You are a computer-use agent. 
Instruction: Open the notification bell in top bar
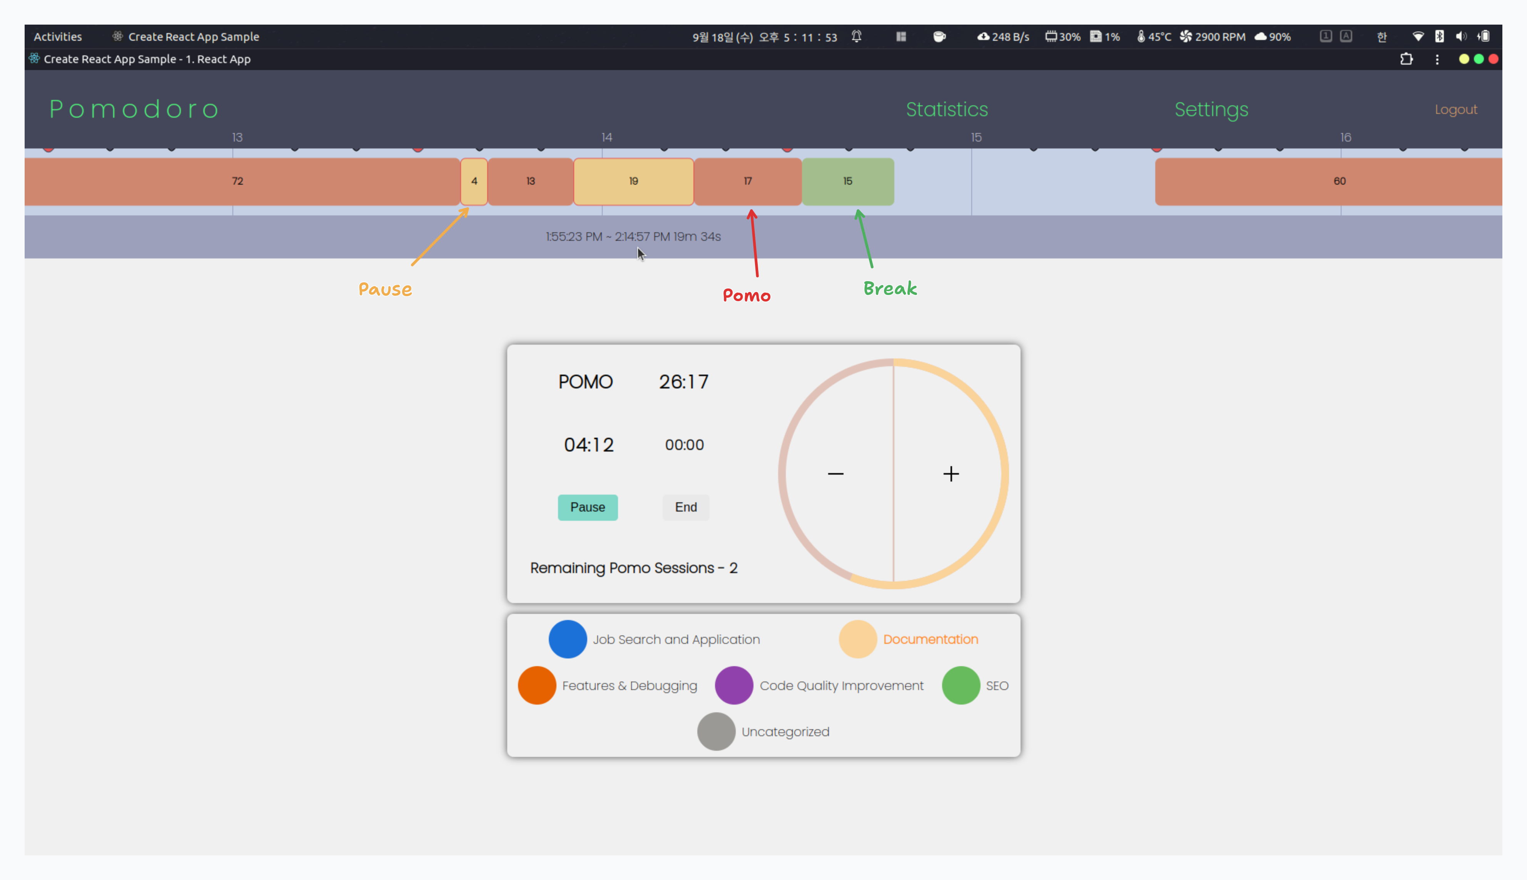click(856, 36)
